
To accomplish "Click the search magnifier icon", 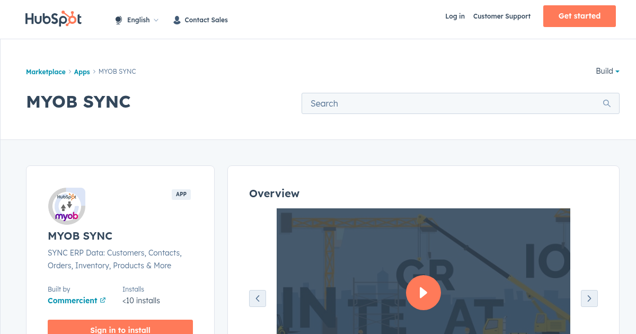I will click(x=606, y=103).
